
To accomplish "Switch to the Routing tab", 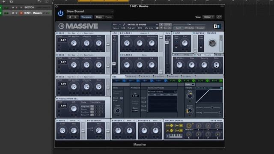I will click(174, 77).
